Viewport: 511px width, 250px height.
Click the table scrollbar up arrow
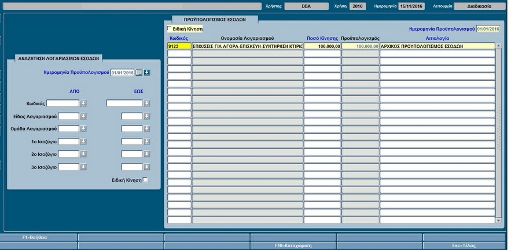tap(498, 46)
